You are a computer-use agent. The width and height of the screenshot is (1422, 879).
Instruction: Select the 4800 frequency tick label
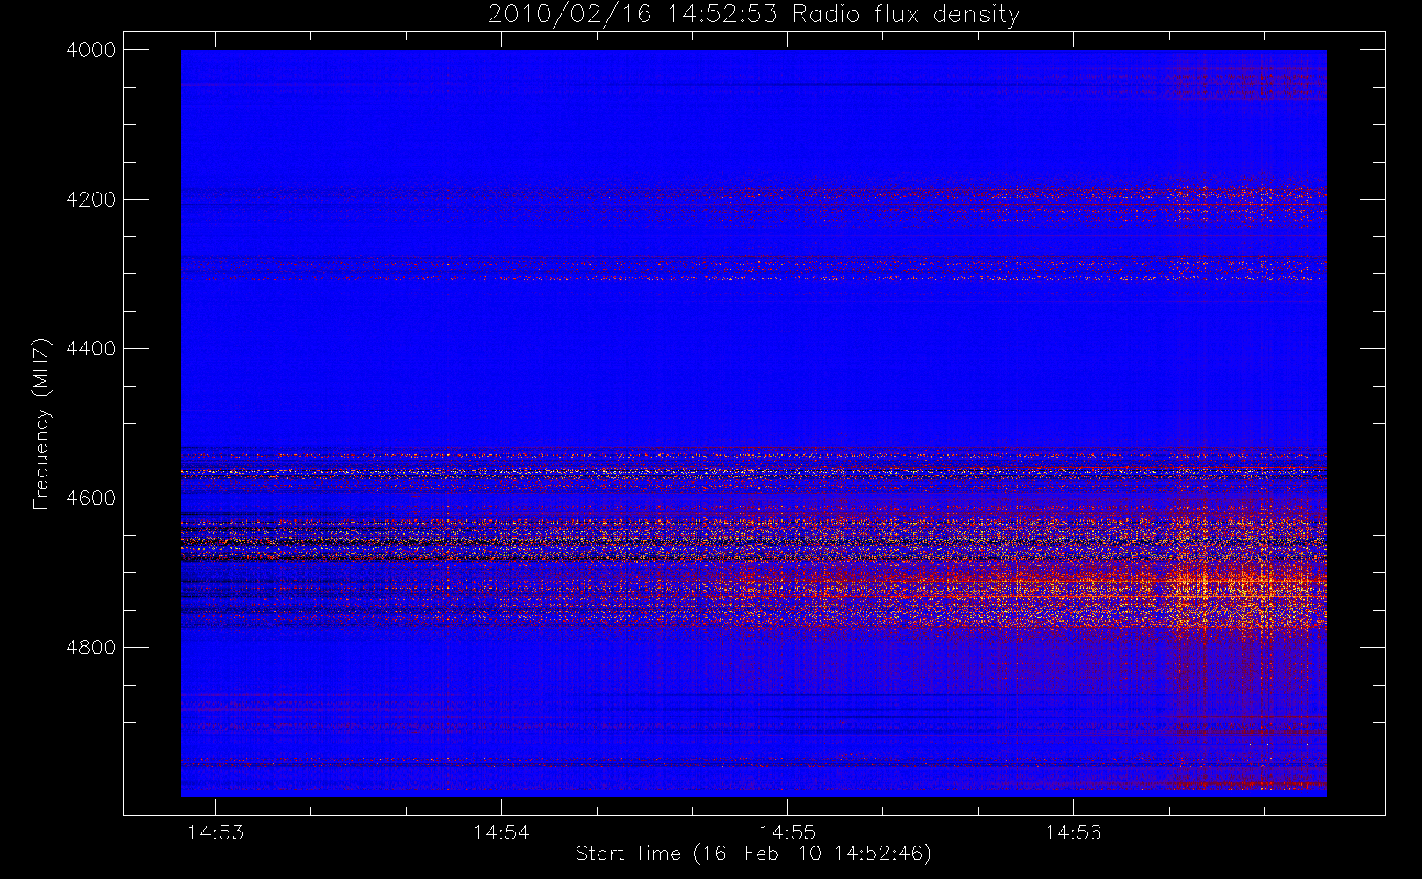[x=91, y=648]
